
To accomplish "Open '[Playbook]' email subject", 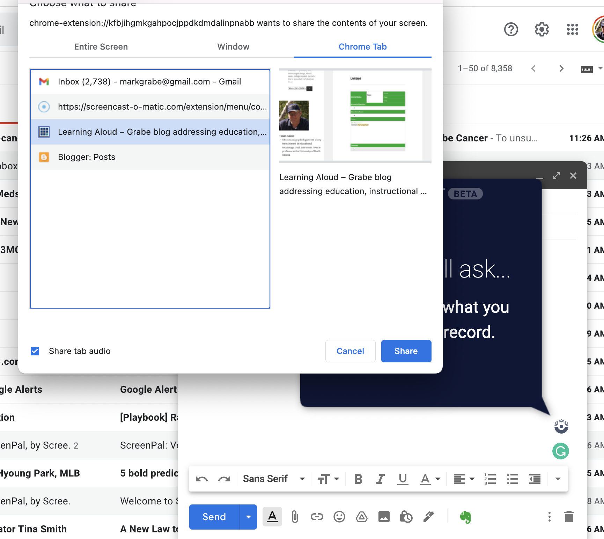I will tap(149, 418).
